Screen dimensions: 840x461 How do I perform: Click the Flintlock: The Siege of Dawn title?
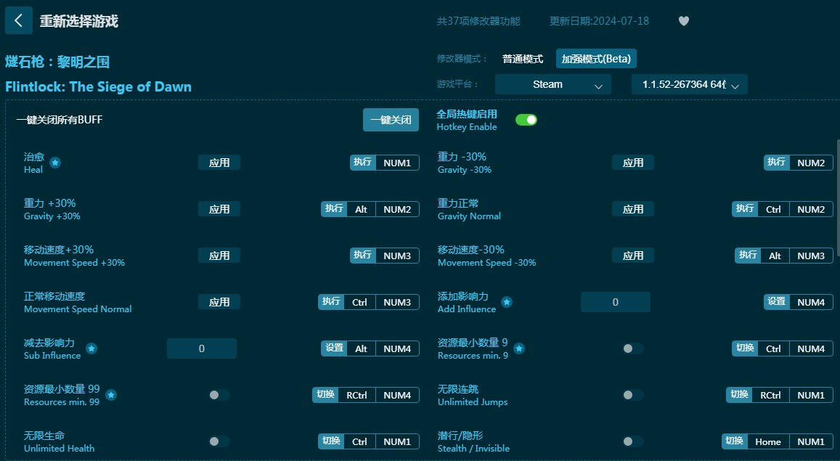(x=99, y=86)
